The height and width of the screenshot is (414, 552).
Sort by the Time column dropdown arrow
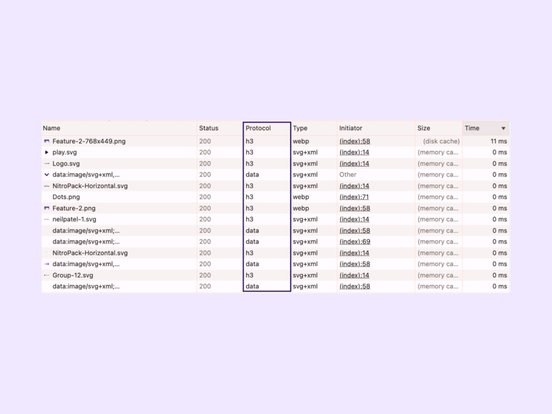[x=503, y=128]
